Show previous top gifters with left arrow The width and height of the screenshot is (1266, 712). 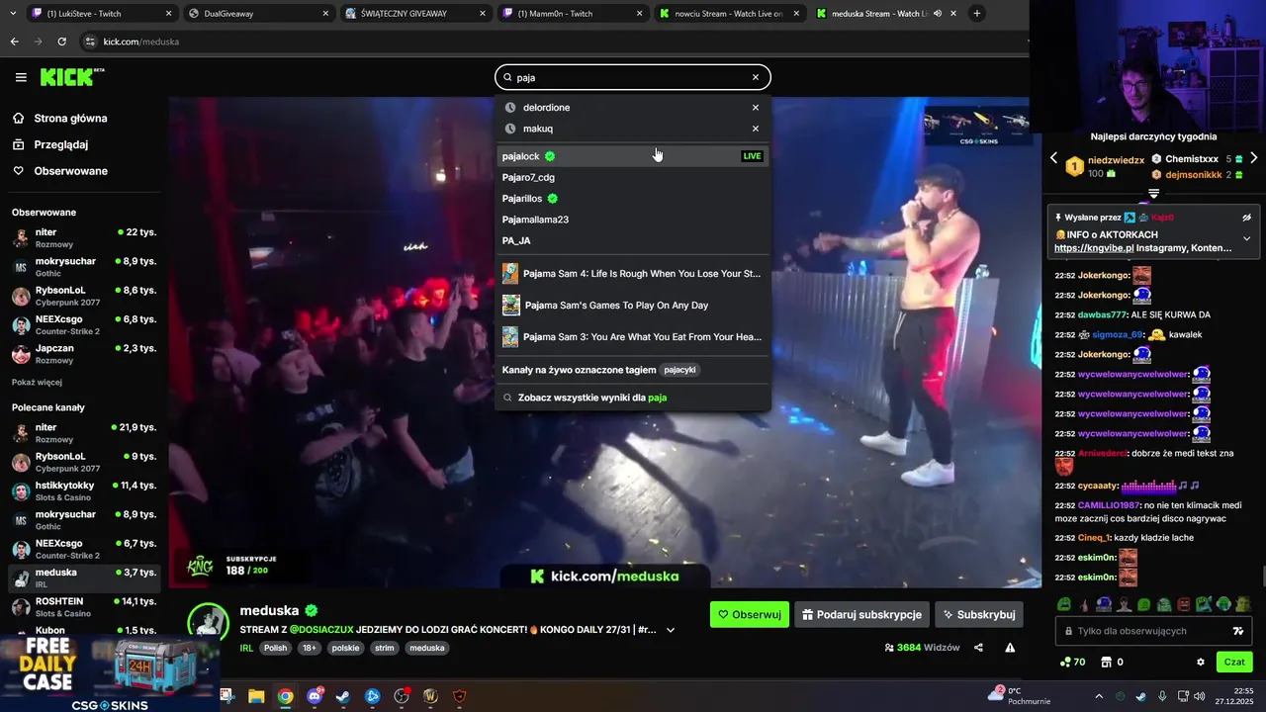[1053, 158]
